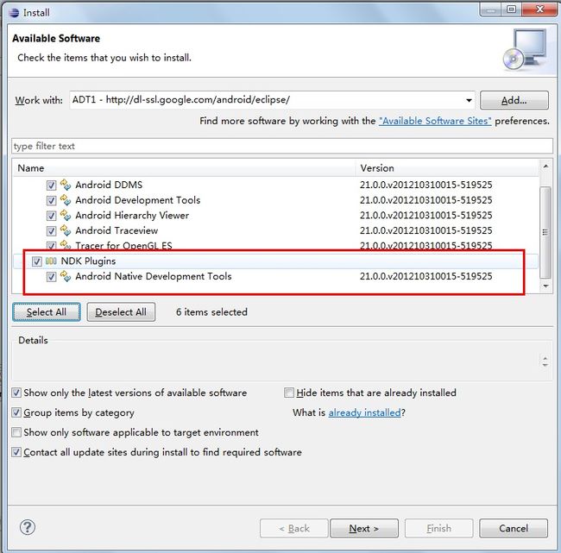The height and width of the screenshot is (553, 561).
Task: Click the Android Native Development Tools icon
Action: tap(65, 276)
